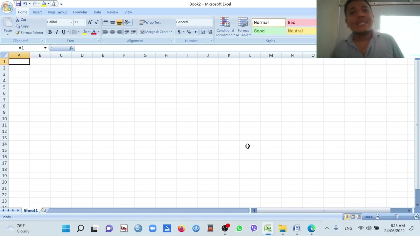Undo the last action

pos(25,4)
